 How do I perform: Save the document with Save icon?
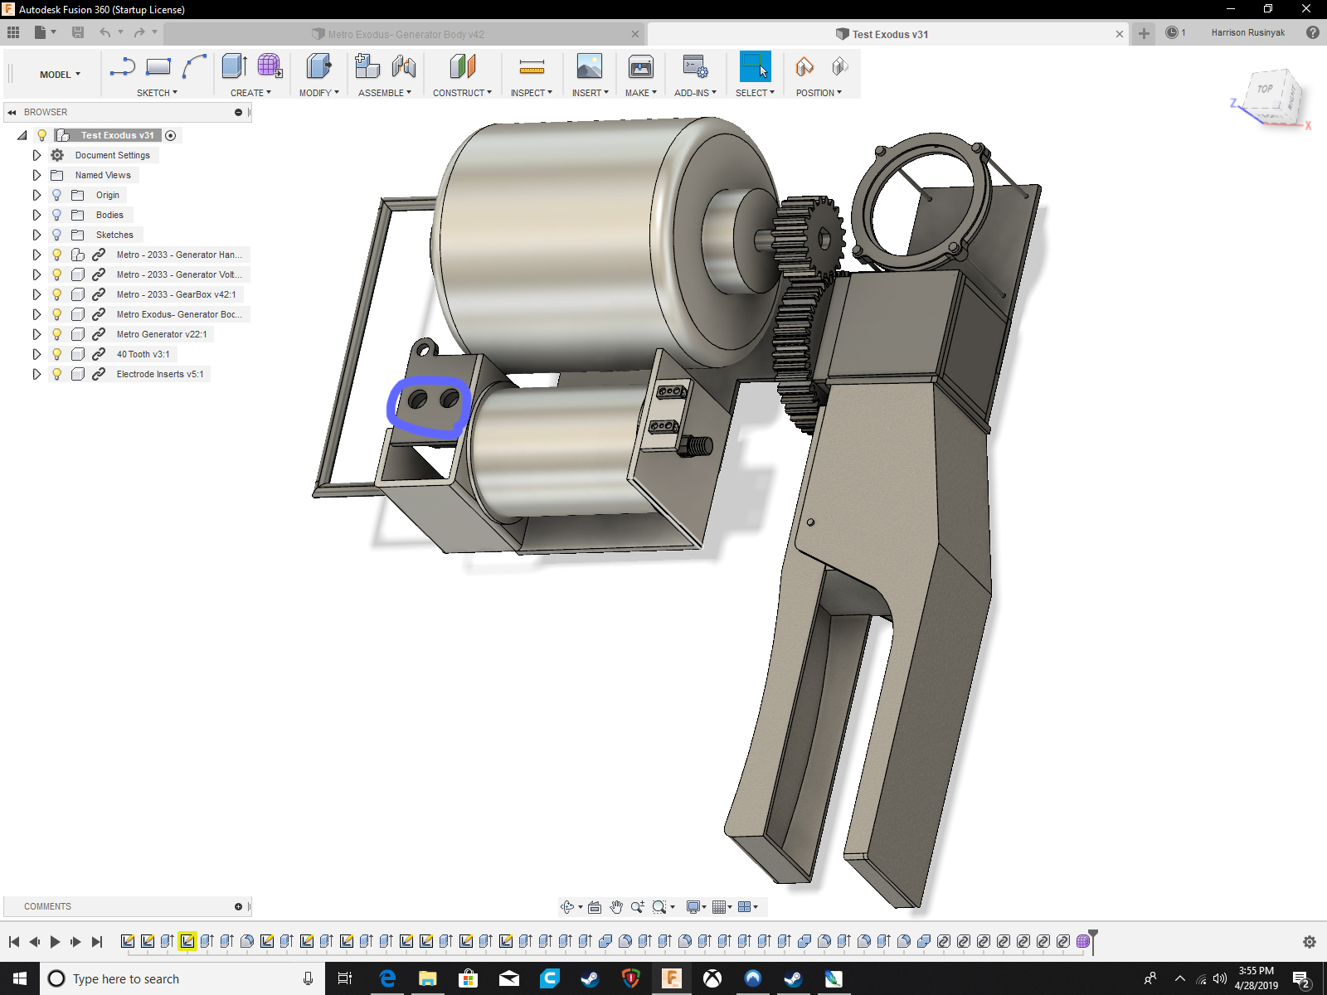pyautogui.click(x=78, y=32)
